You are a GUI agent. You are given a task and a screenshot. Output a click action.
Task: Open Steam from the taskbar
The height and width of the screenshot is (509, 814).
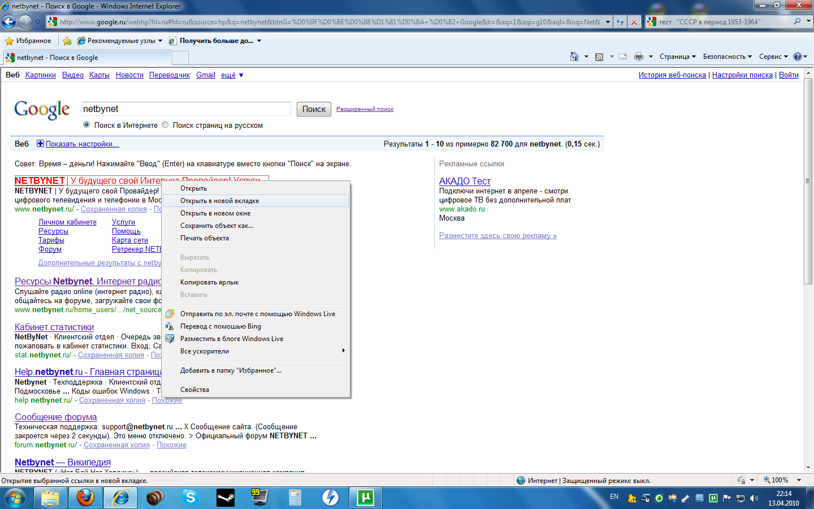[226, 498]
